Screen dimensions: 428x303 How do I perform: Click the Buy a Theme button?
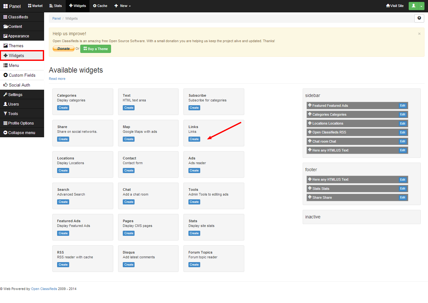pyautogui.click(x=95, y=49)
